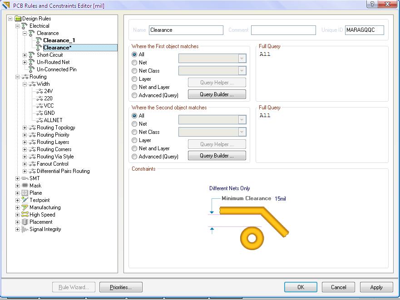Click the Clearance_1 rule icon
Screen dimensions: 400x300
pyautogui.click(x=39, y=40)
